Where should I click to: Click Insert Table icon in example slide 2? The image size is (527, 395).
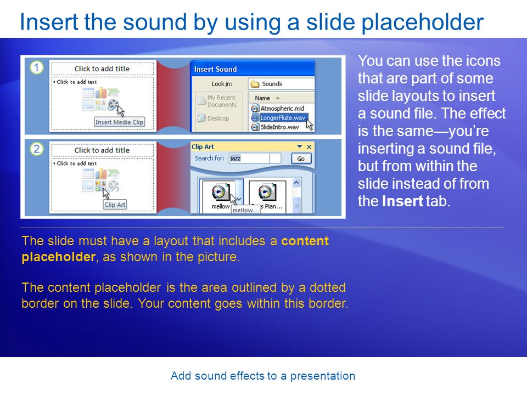coord(88,174)
